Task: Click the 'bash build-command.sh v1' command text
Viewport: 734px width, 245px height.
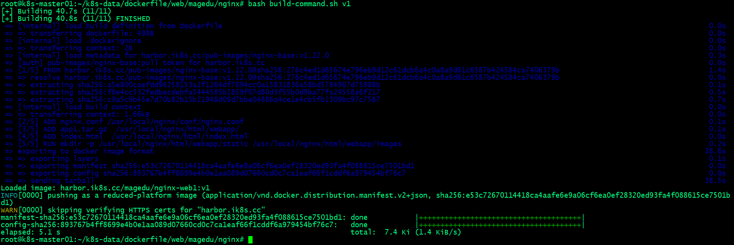Action: [x=299, y=4]
